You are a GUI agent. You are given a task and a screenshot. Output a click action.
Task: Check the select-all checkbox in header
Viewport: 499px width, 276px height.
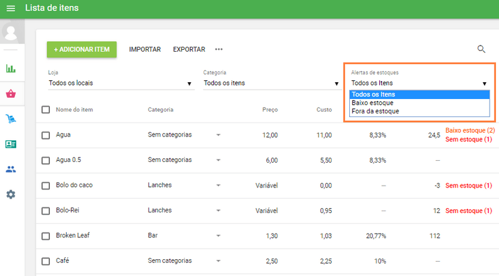(46, 110)
